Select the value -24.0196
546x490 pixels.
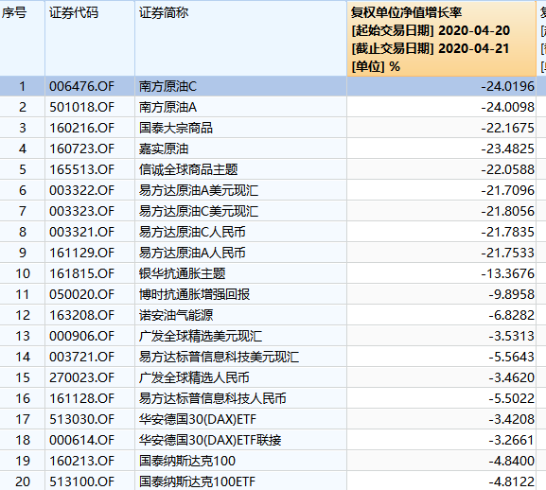508,86
